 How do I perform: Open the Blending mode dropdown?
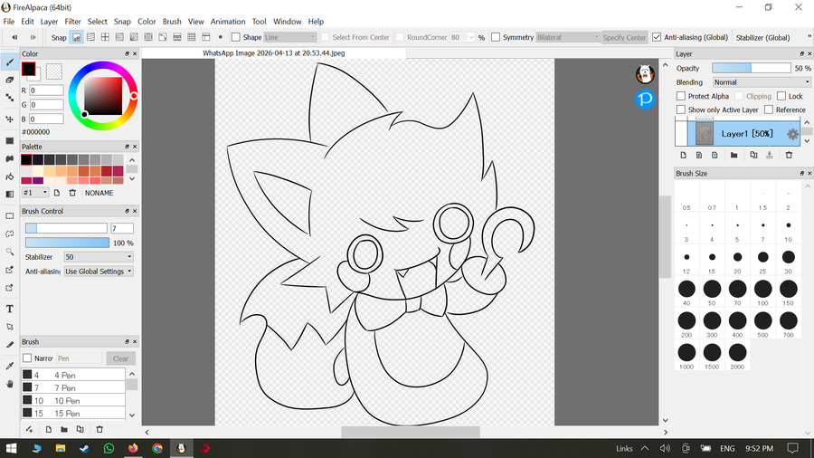coord(761,82)
